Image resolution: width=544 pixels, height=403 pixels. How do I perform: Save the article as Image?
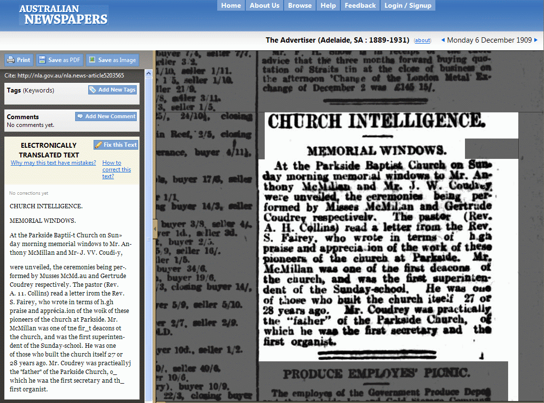(x=112, y=60)
